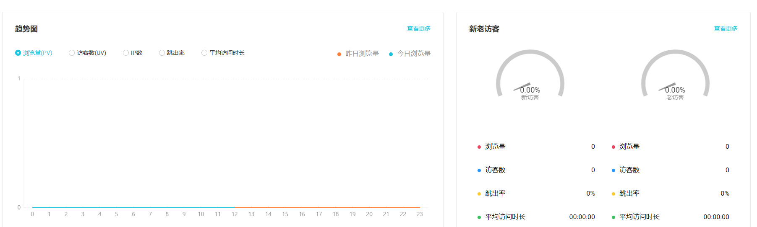This screenshot has height=227, width=757.
Task: Open 查看更多 link in 趋势图 panel
Action: (418, 28)
